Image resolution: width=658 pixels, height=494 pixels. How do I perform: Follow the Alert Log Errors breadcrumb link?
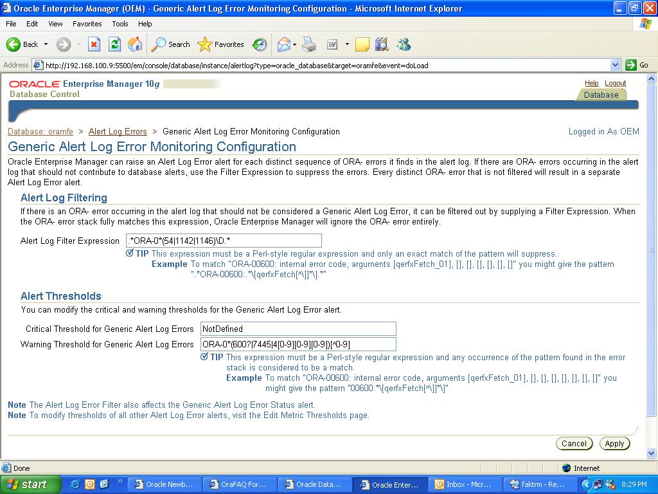[118, 131]
